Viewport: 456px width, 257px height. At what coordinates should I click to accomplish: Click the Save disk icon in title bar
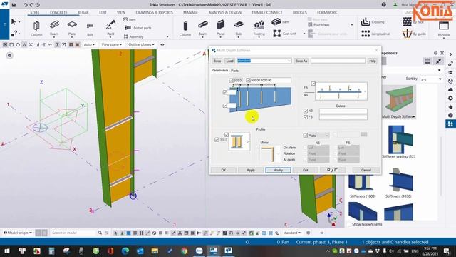(x=14, y=5)
